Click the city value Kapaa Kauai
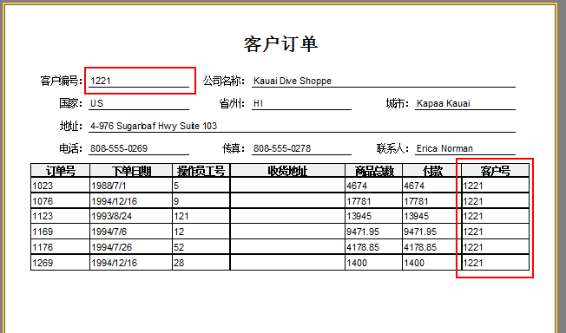Image resolution: width=566 pixels, height=333 pixels. click(444, 103)
